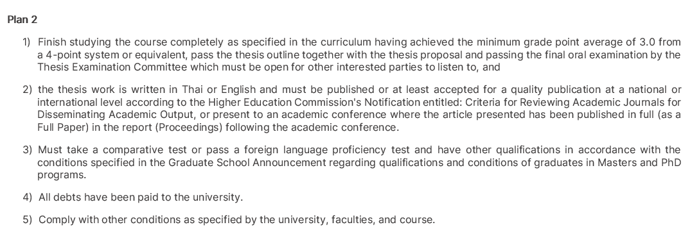Screen dimensions: 692x252
Task: Click the "Plan 2" heading
Action: tap(22, 20)
